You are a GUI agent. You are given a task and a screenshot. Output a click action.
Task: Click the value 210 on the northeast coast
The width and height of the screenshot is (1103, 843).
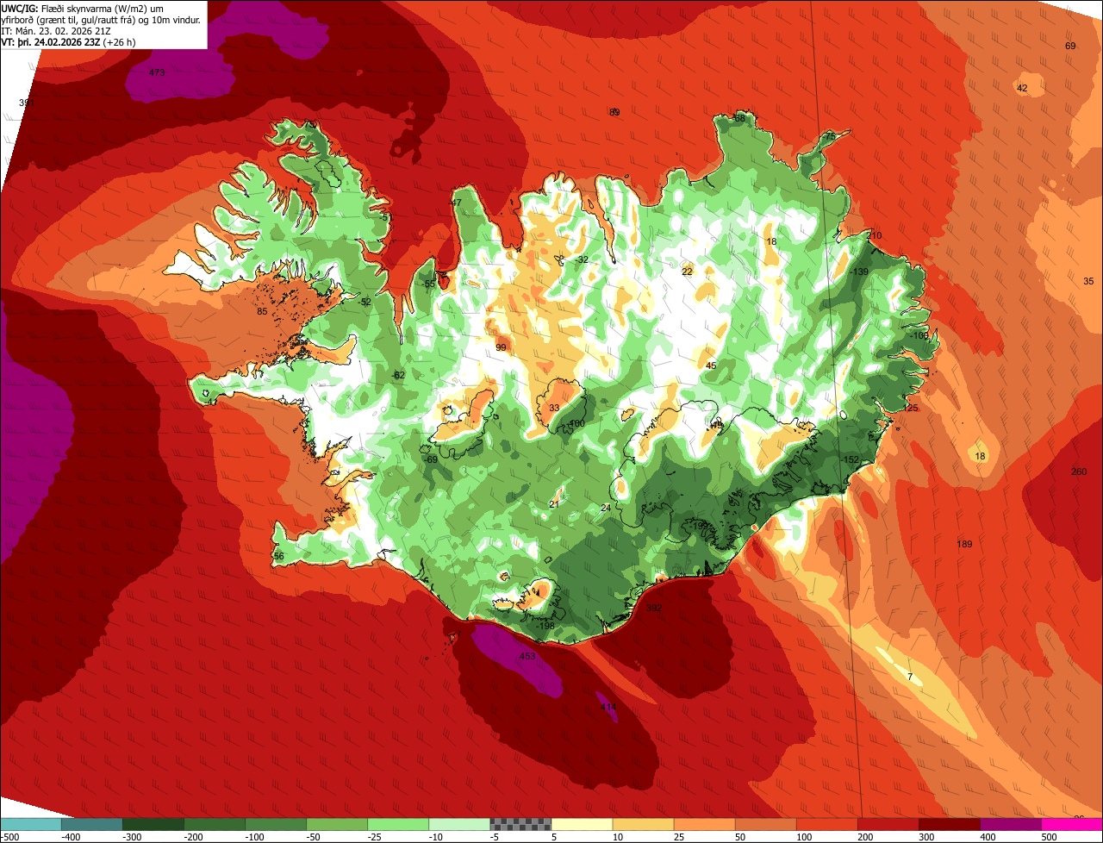(x=875, y=235)
